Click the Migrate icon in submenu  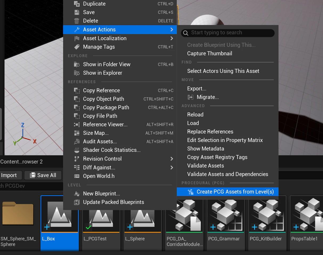point(190,97)
